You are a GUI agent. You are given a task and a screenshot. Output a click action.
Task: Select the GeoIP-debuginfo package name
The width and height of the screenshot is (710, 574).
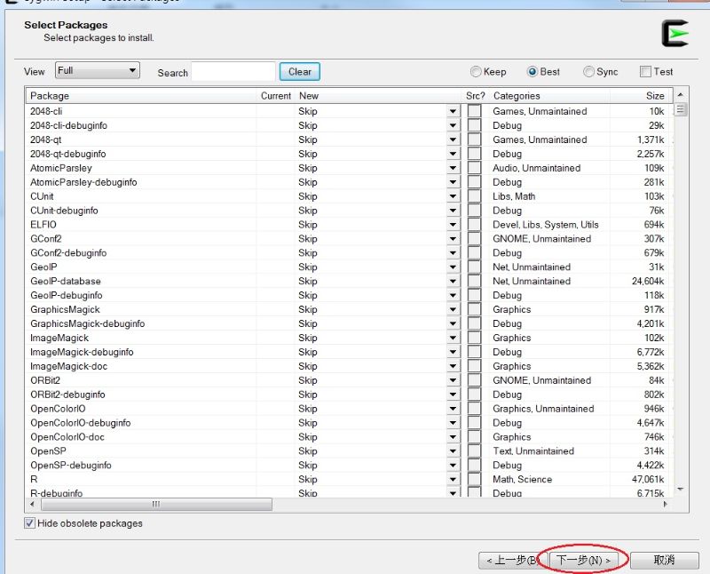[x=66, y=295]
